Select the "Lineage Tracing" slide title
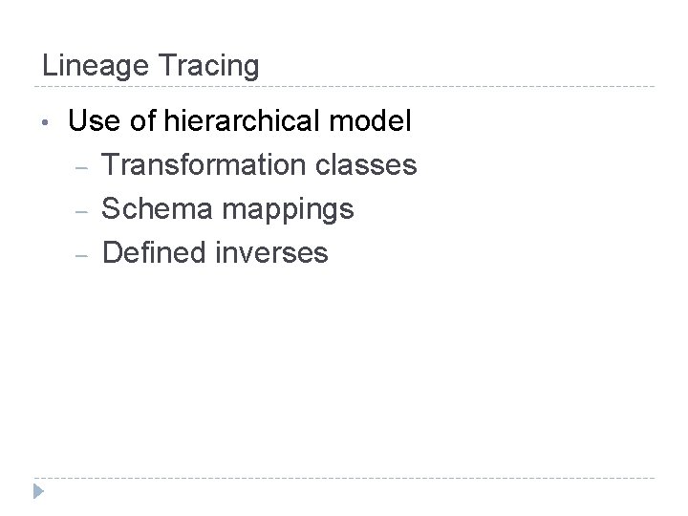Image resolution: width=688 pixels, height=516 pixels. (151, 66)
